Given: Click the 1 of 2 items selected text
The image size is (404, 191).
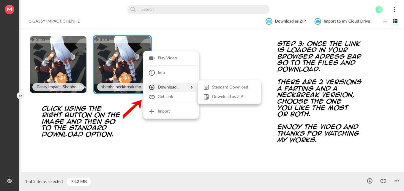Looking at the screenshot, I should [44, 181].
